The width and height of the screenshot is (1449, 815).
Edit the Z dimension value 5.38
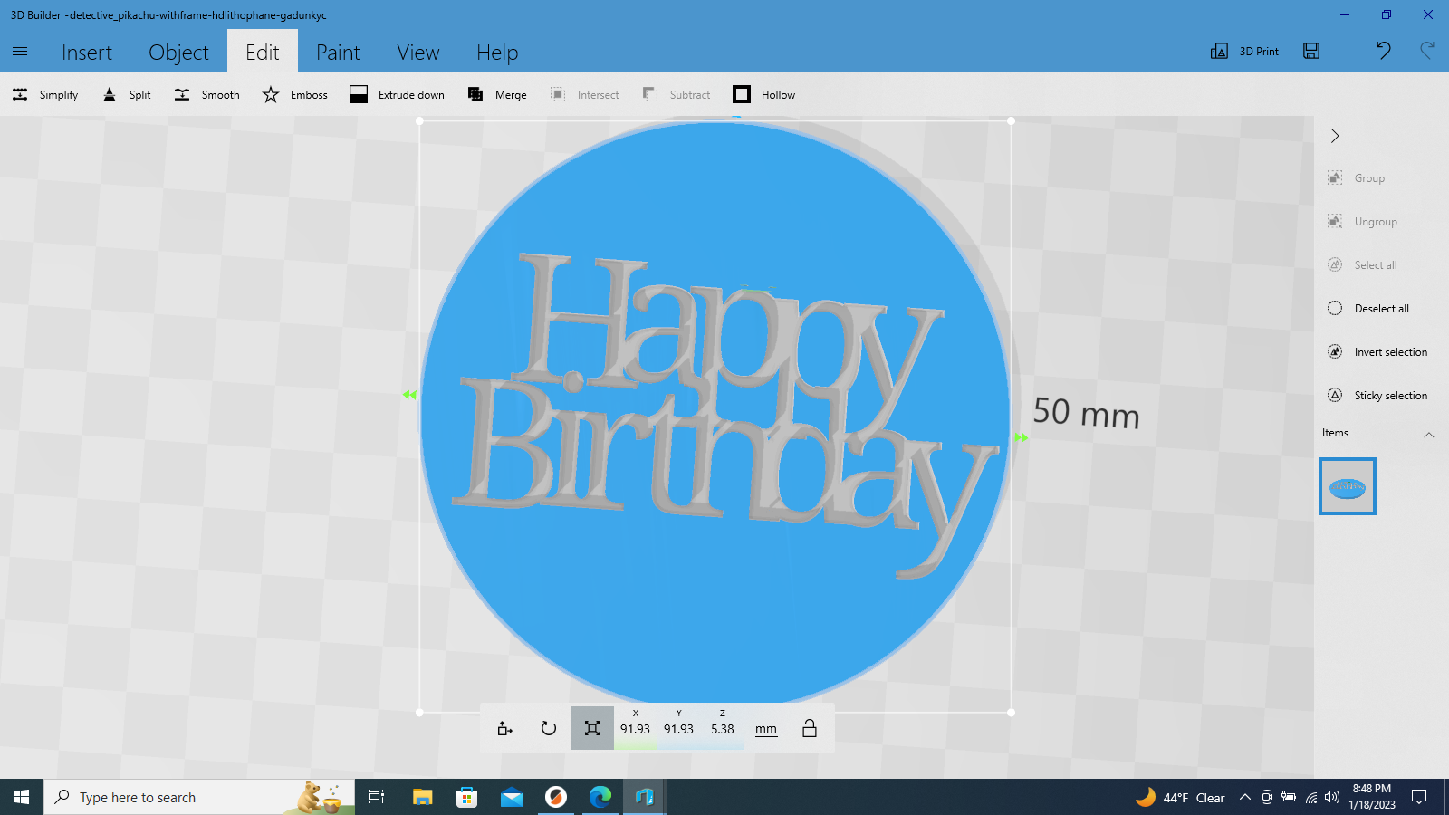722,728
